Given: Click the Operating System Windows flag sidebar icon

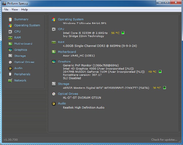Looking at the screenshot, I should tap(10, 26).
